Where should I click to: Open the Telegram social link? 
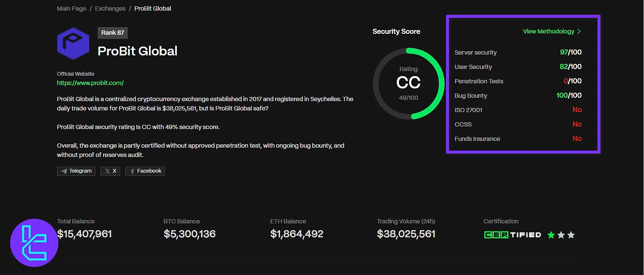(x=76, y=171)
